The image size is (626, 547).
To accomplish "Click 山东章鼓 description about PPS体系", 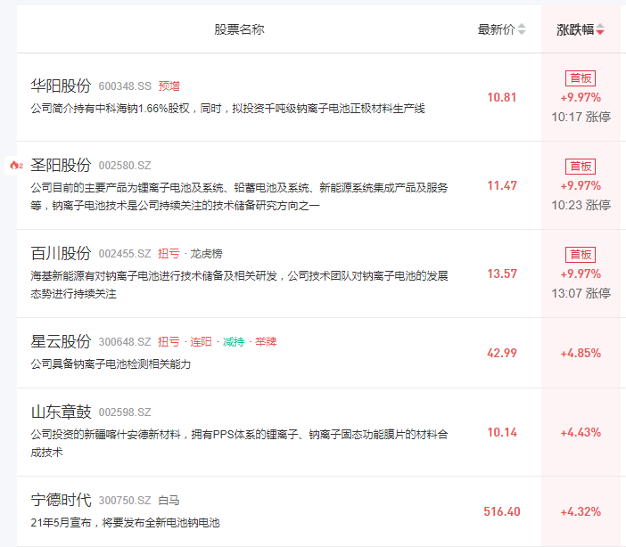I will tap(240, 444).
